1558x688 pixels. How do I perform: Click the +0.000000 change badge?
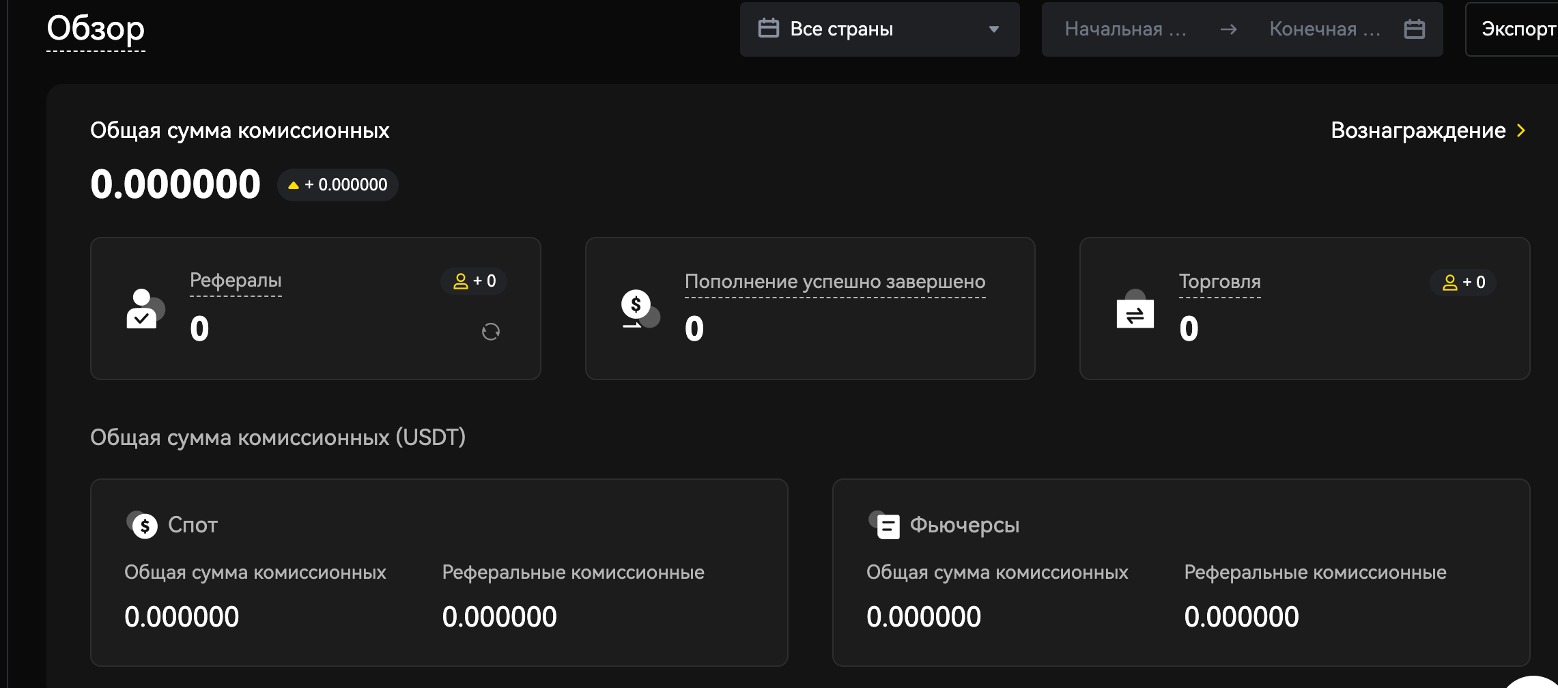click(x=338, y=185)
